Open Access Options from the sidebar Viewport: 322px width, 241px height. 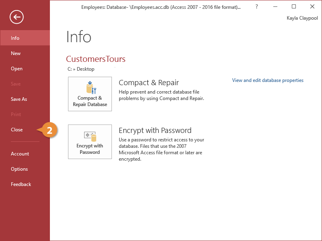point(19,169)
